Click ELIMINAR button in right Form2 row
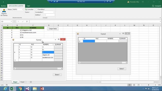Image resolution: width=162 pixels, height=91 pixels. 123,41
